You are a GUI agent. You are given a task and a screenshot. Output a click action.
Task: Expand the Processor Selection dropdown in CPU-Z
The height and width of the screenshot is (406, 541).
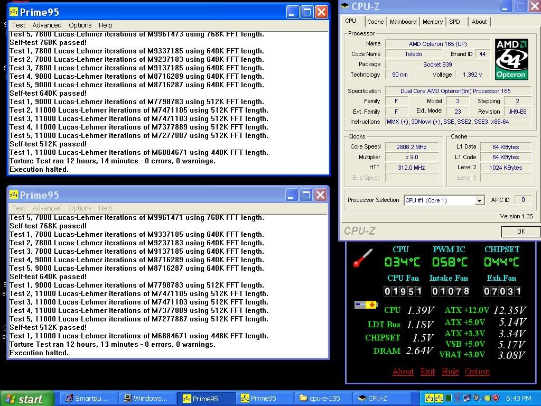click(479, 200)
